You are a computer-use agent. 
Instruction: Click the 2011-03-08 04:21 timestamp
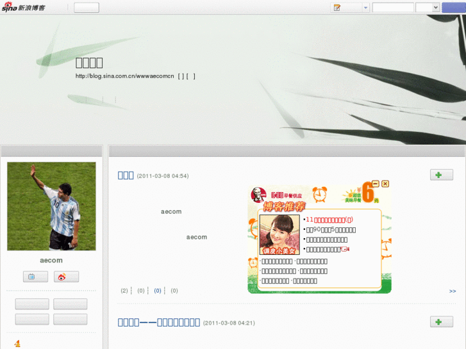click(229, 323)
